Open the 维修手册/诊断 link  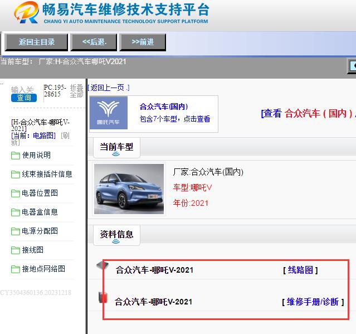[x=313, y=302]
